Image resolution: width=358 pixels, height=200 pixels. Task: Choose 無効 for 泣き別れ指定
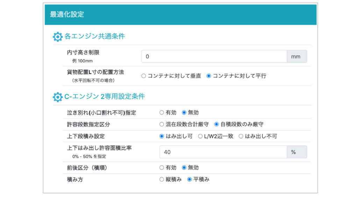(x=184, y=113)
